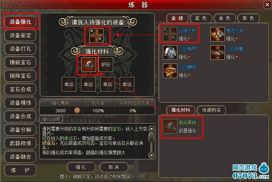Click the 护符 talisman slot
The width and height of the screenshot is (272, 182).
click(x=106, y=65)
